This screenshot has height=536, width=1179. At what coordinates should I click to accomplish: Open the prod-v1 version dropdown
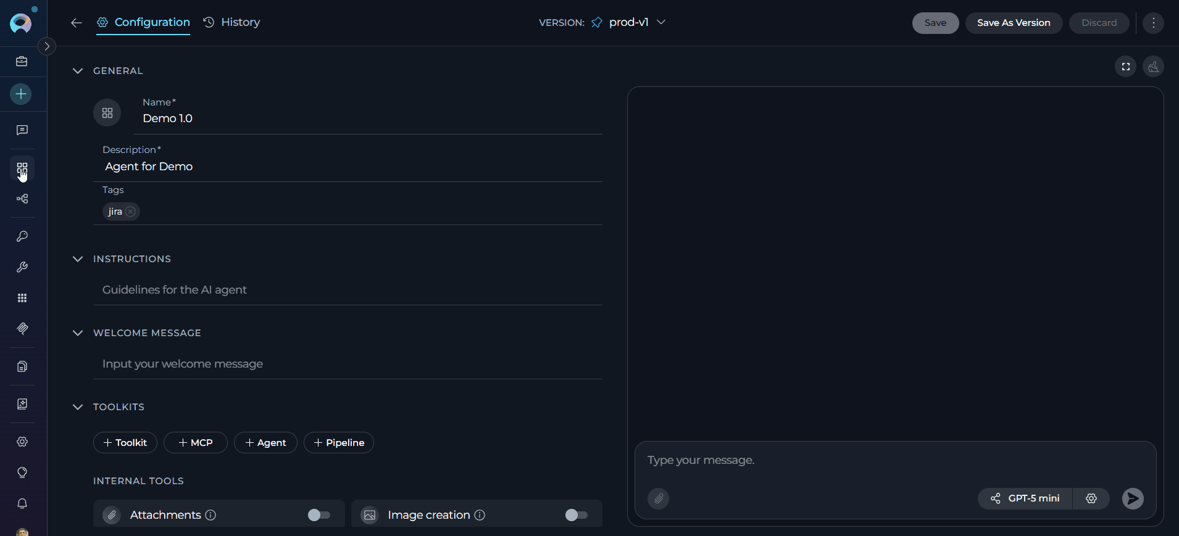[x=638, y=22]
